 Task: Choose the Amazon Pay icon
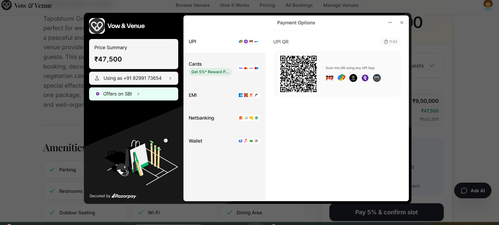pos(377,78)
